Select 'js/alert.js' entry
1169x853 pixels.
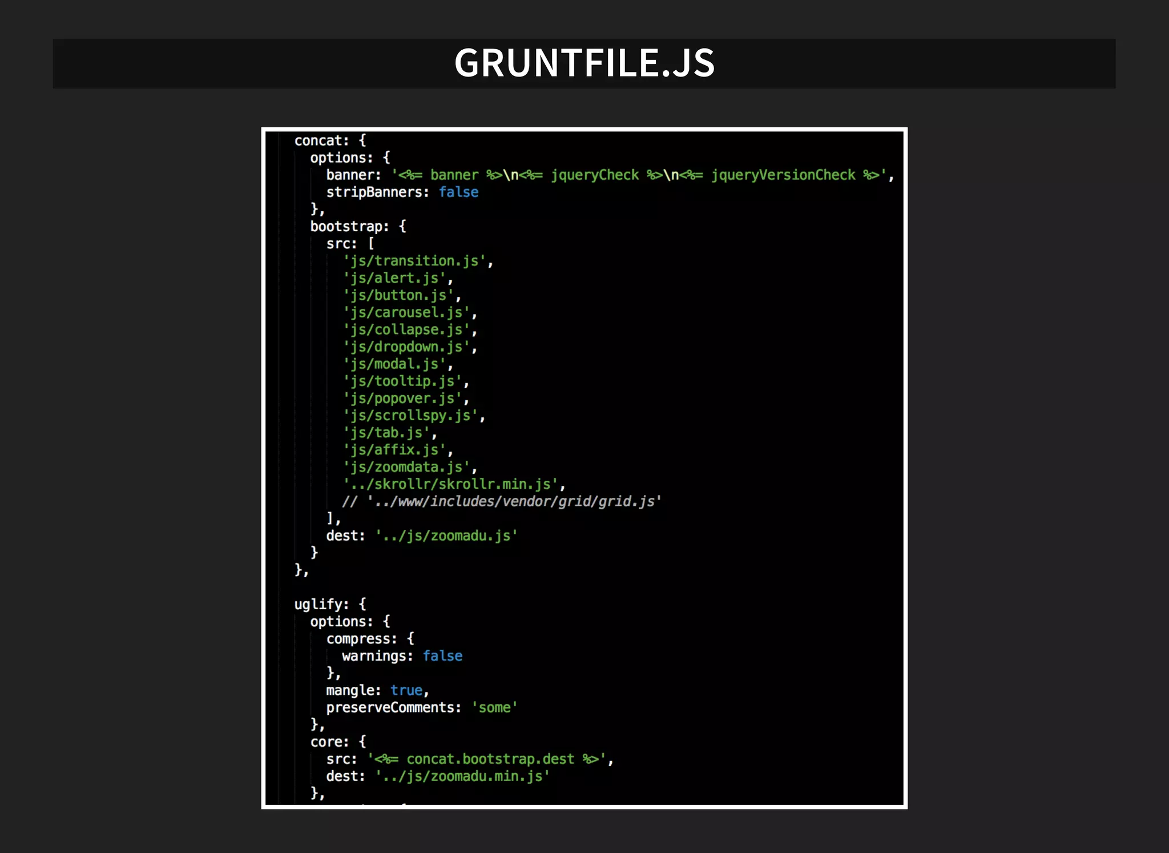398,278
